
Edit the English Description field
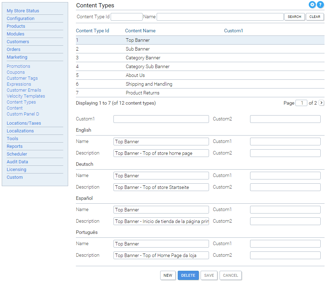pyautogui.click(x=161, y=153)
